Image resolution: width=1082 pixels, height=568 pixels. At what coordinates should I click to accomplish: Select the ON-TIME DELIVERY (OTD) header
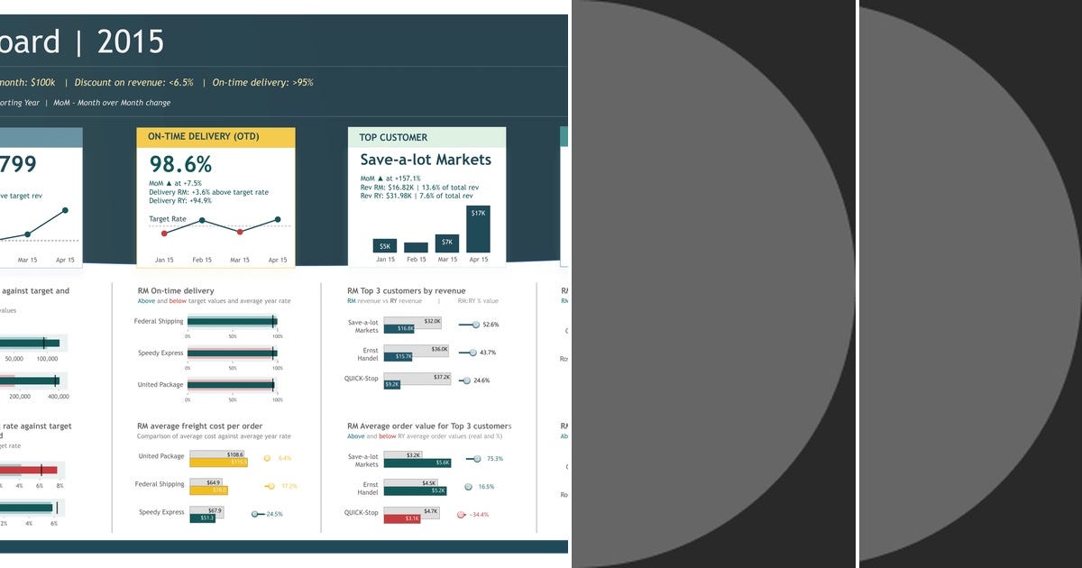pyautogui.click(x=204, y=137)
